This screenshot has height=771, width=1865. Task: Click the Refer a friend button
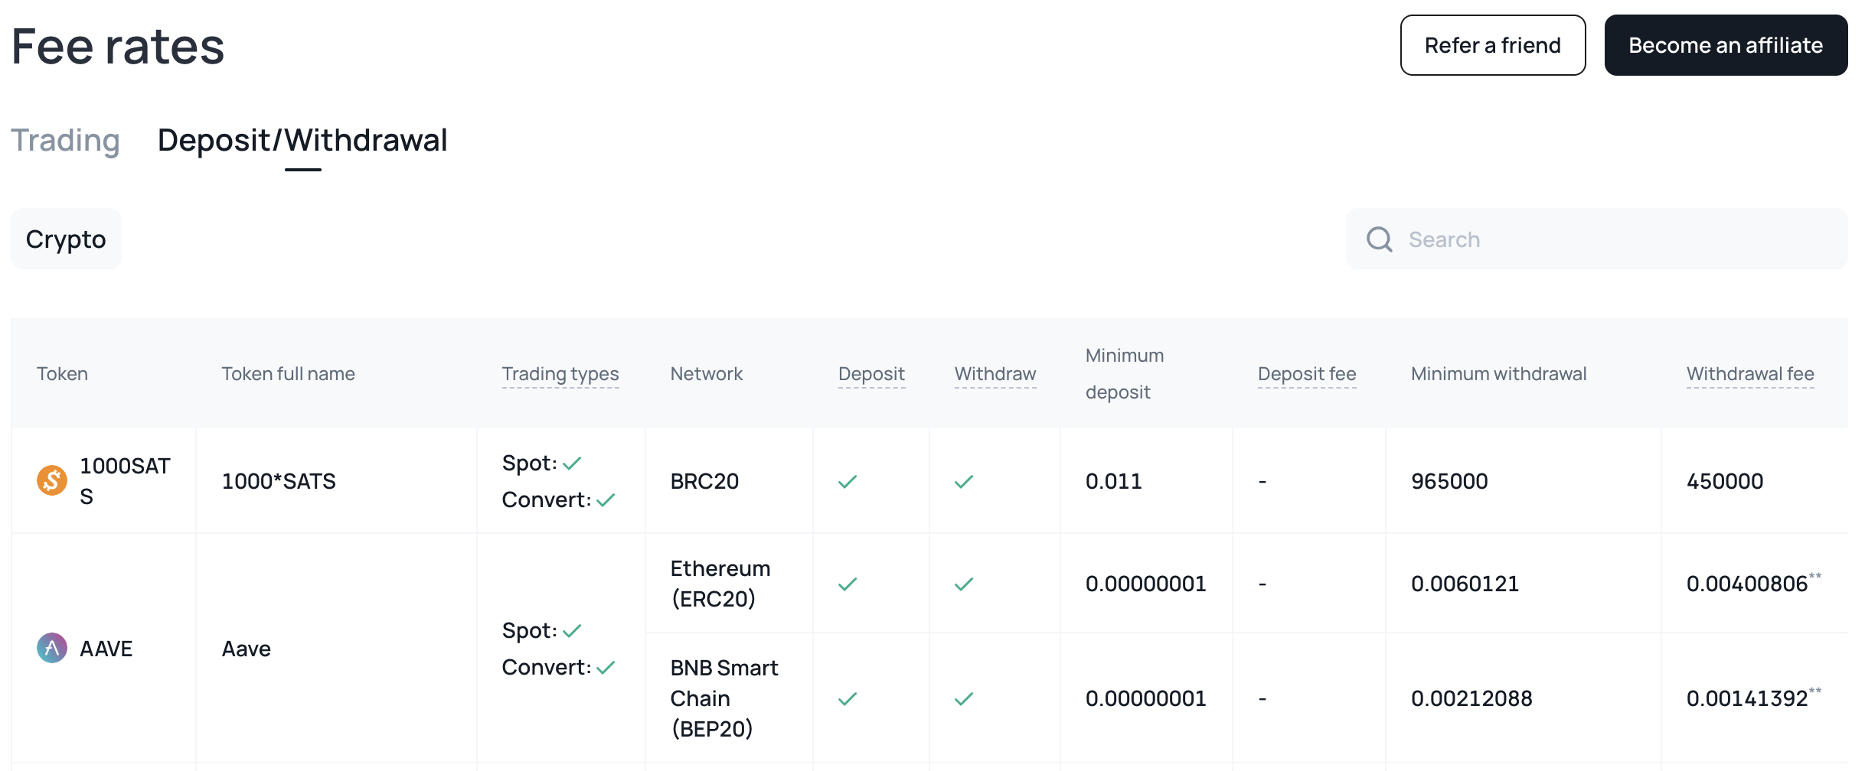[1492, 45]
